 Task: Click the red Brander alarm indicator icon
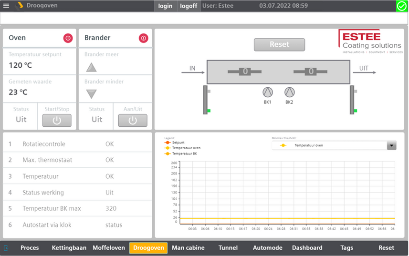143,38
